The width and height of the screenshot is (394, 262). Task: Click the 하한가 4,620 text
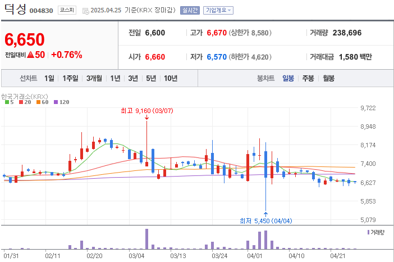250,57
